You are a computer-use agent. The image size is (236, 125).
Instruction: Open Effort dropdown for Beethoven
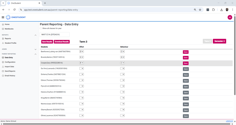point(81,52)
